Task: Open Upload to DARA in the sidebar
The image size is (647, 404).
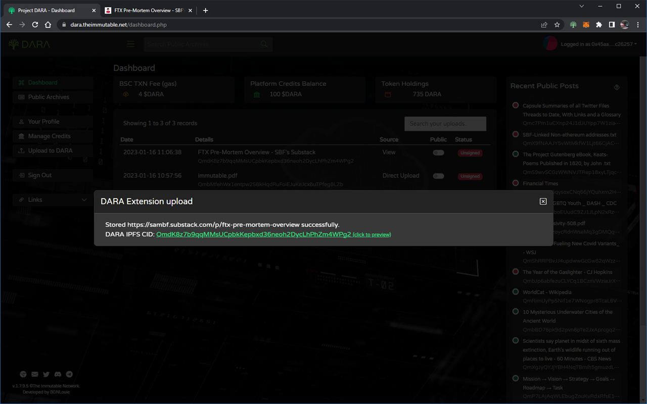Action: [53, 150]
